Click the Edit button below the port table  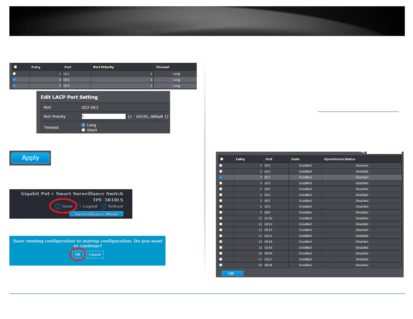tap(233, 273)
